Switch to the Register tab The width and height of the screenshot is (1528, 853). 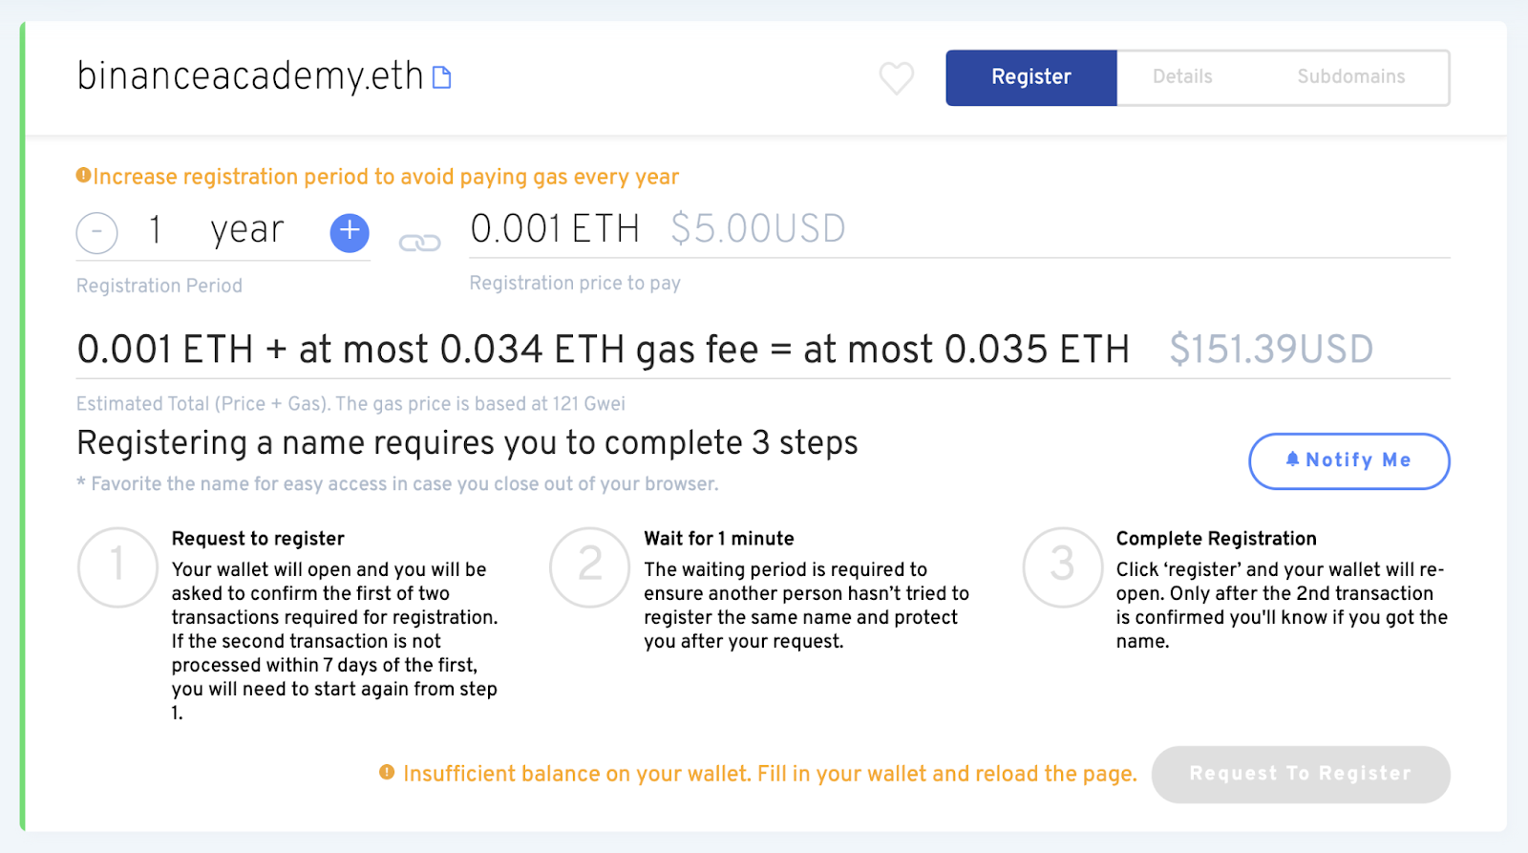point(1030,77)
